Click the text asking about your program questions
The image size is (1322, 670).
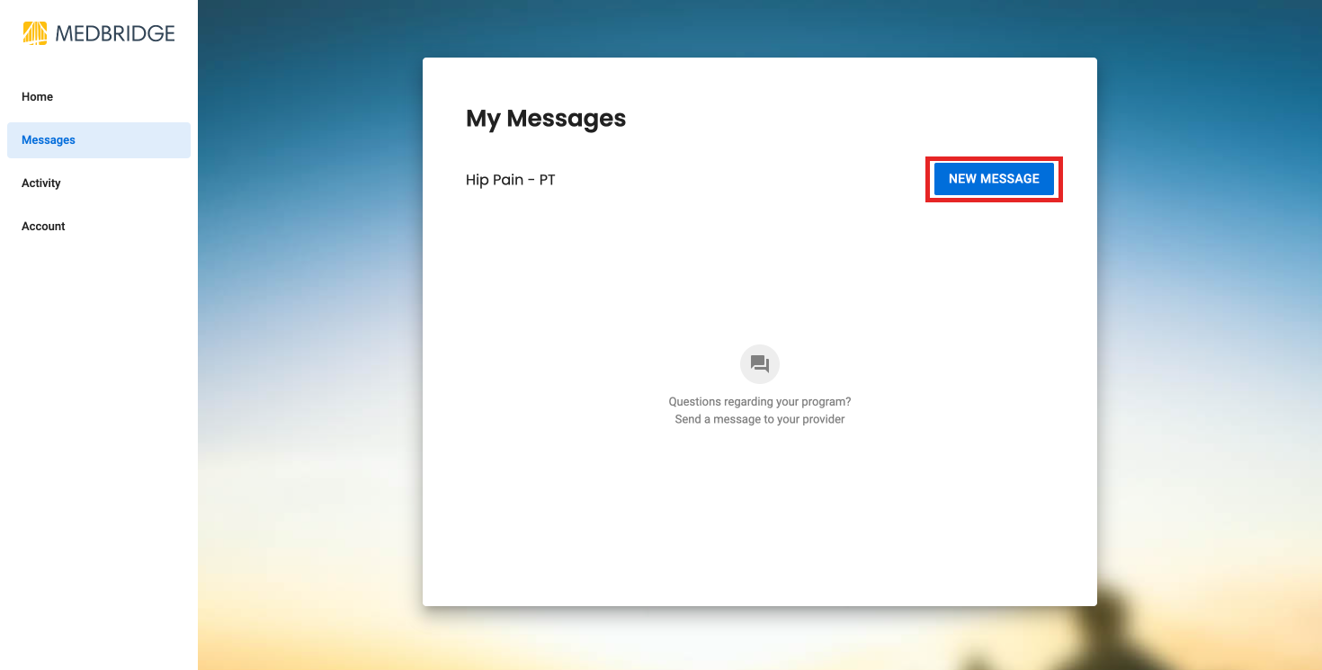point(760,401)
